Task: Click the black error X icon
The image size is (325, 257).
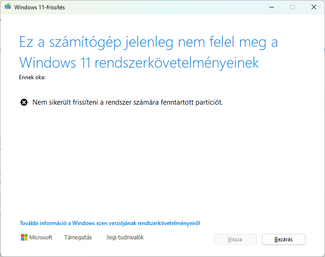Action: pyautogui.click(x=24, y=102)
